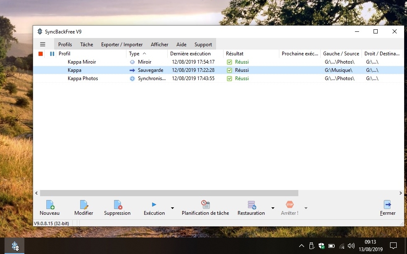Open the hamburger main menu

click(x=43, y=44)
